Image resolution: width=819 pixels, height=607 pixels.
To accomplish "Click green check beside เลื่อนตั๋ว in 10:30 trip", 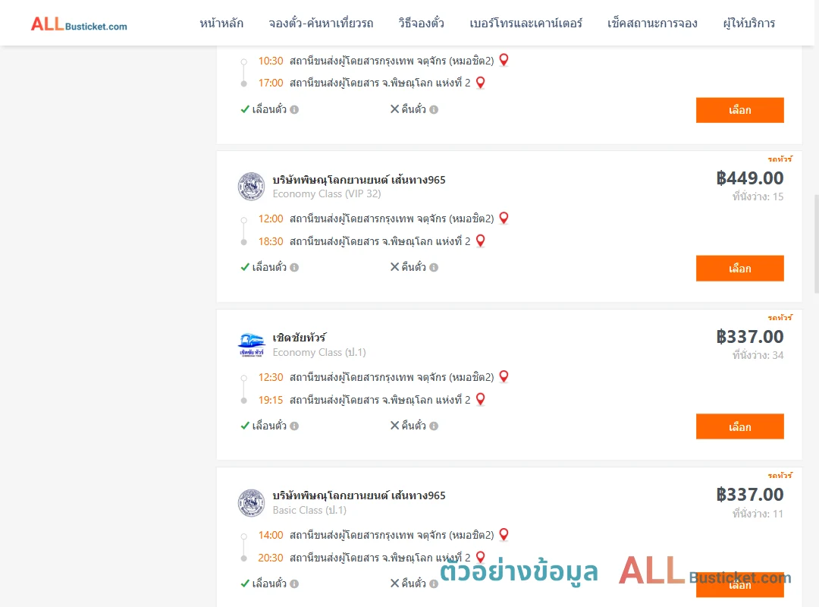I will coord(245,109).
